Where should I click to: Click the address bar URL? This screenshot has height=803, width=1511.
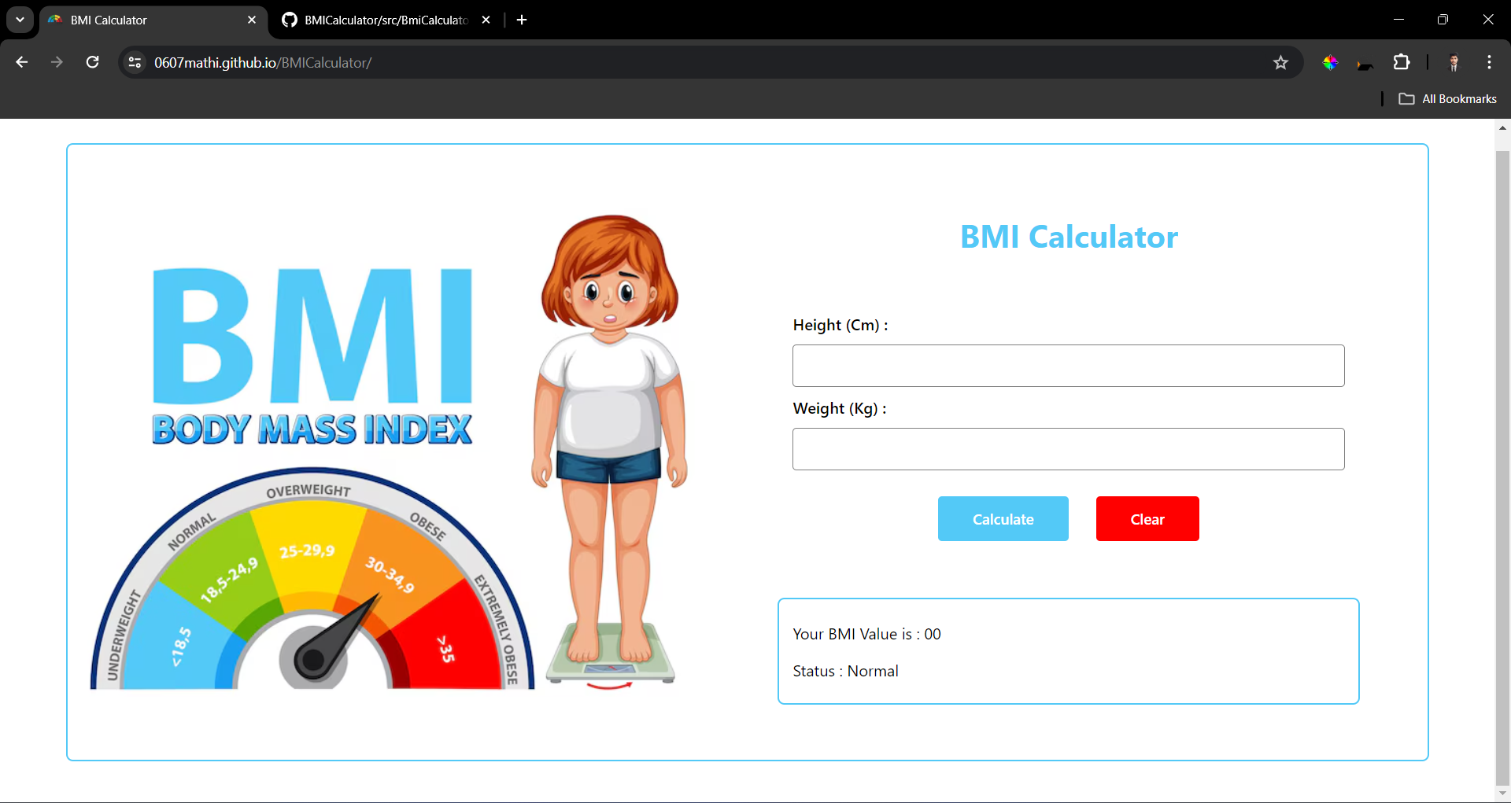pos(263,62)
